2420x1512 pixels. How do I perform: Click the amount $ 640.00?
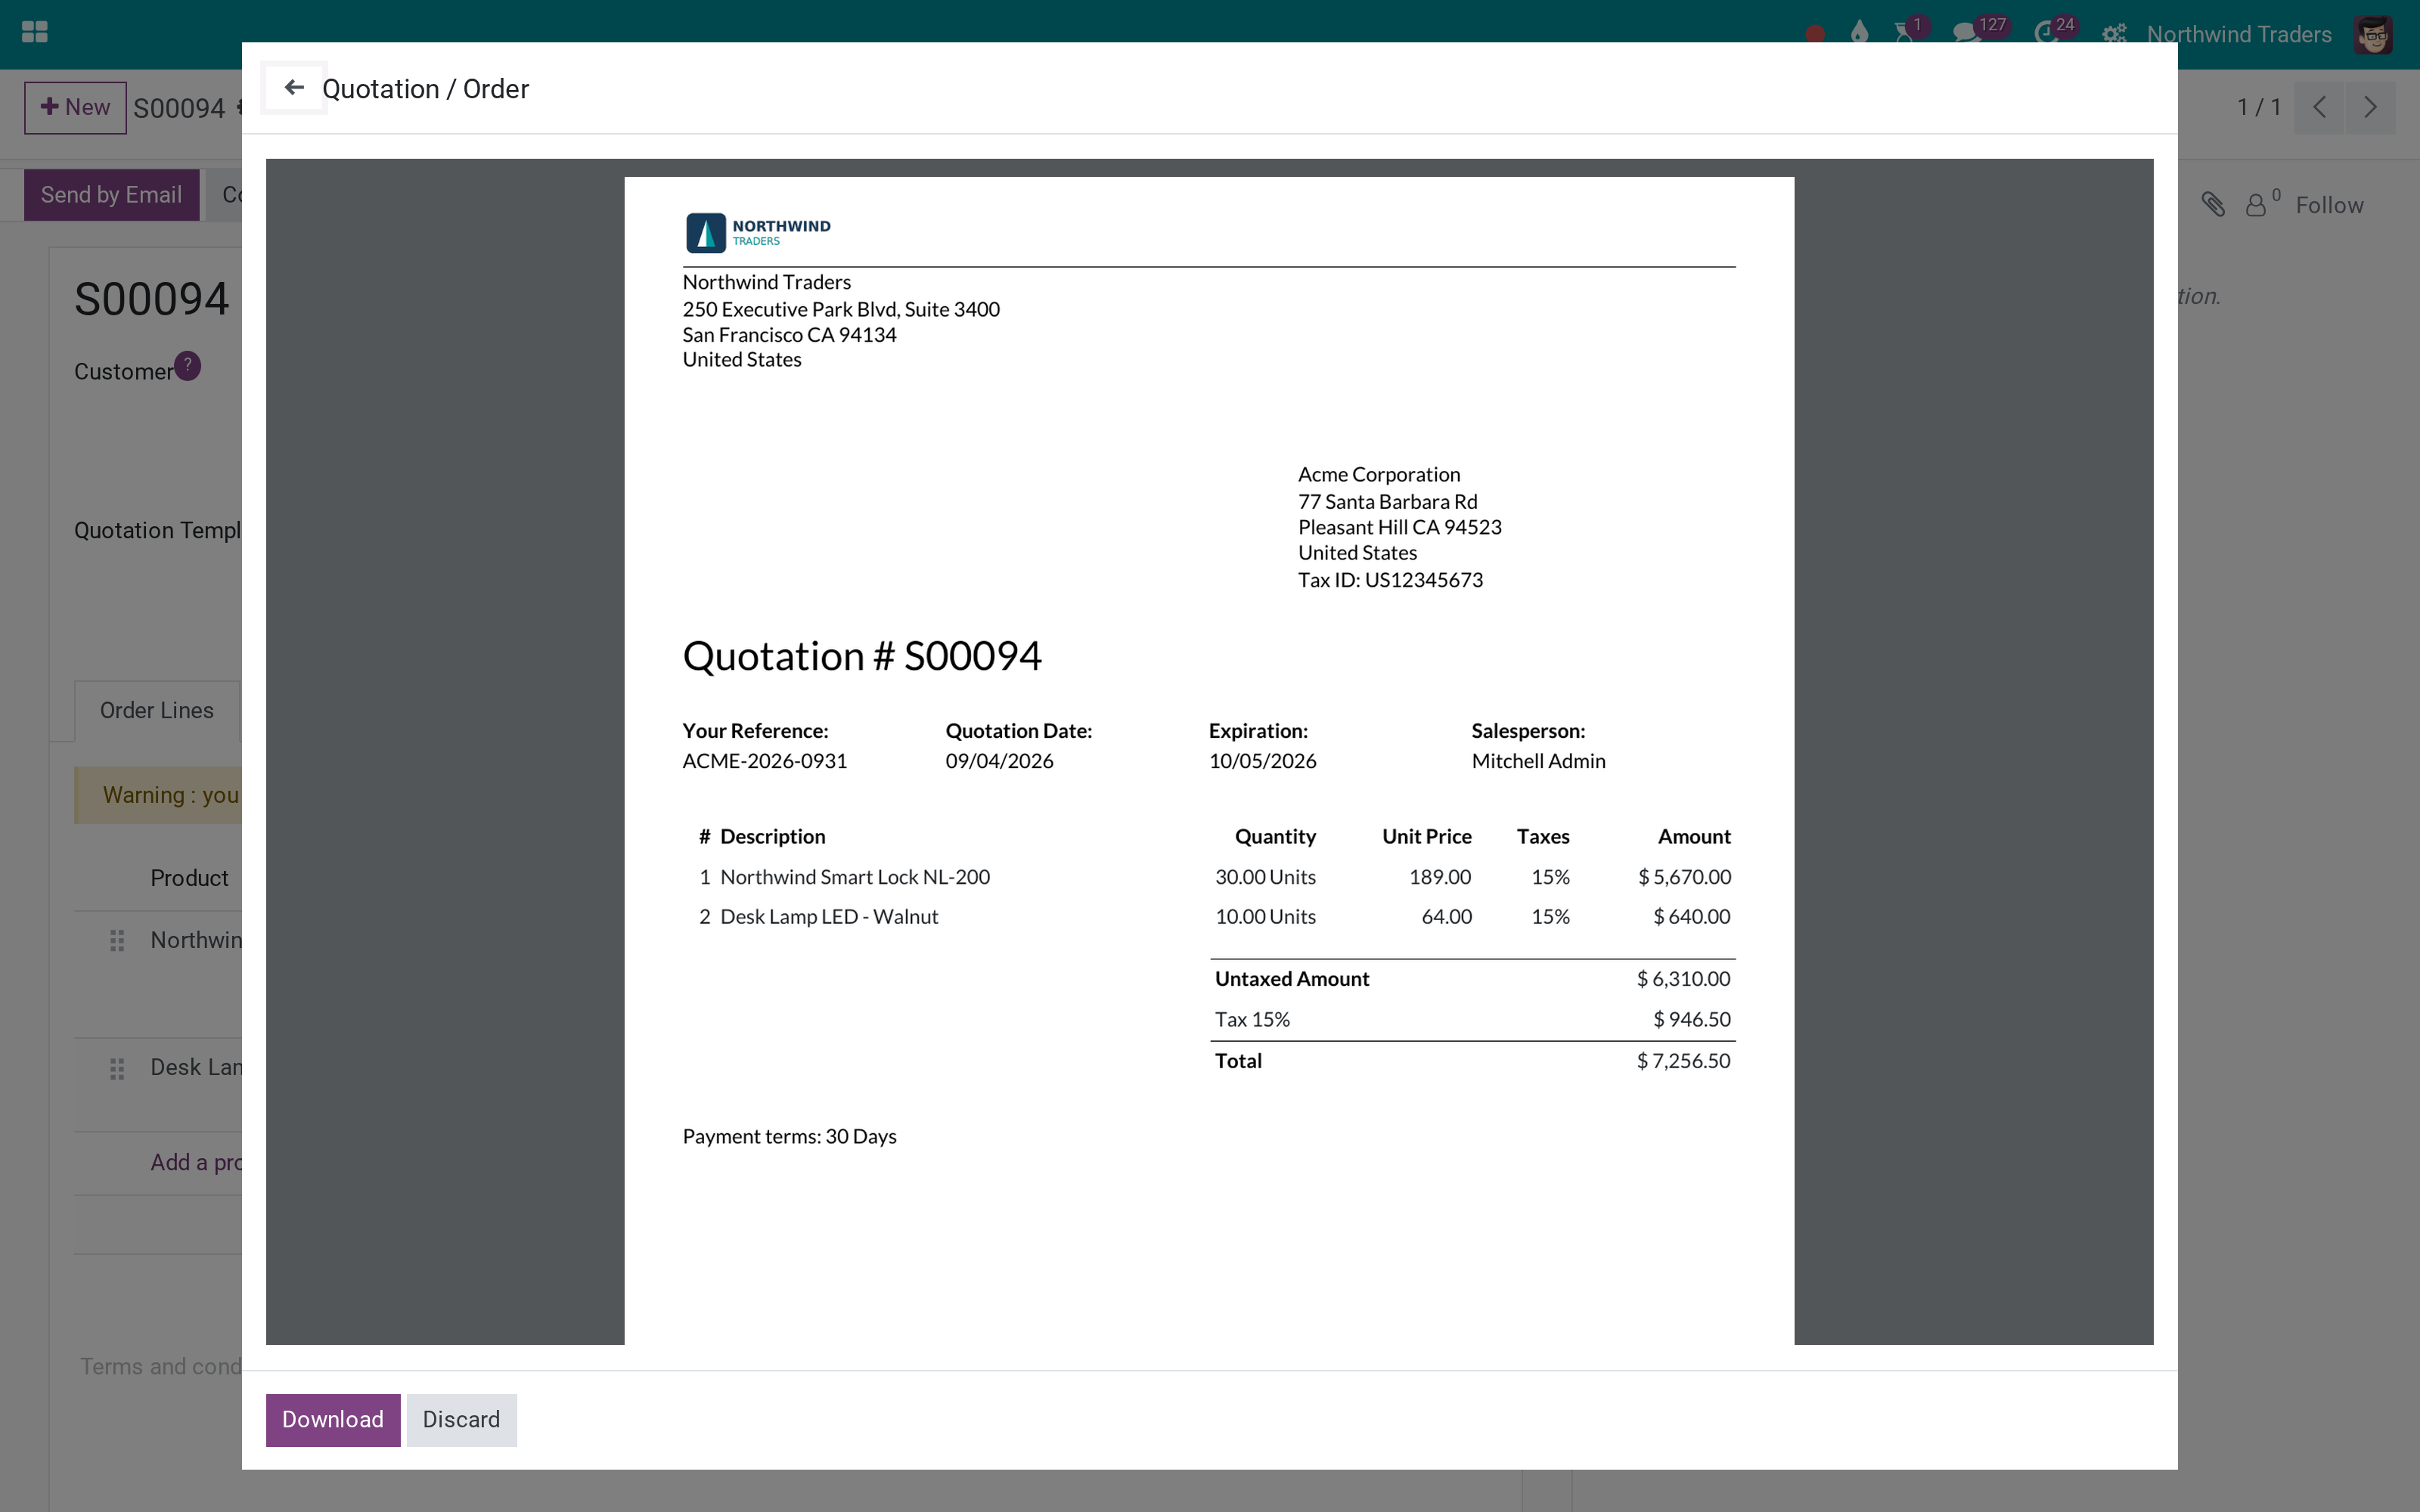tap(1691, 917)
